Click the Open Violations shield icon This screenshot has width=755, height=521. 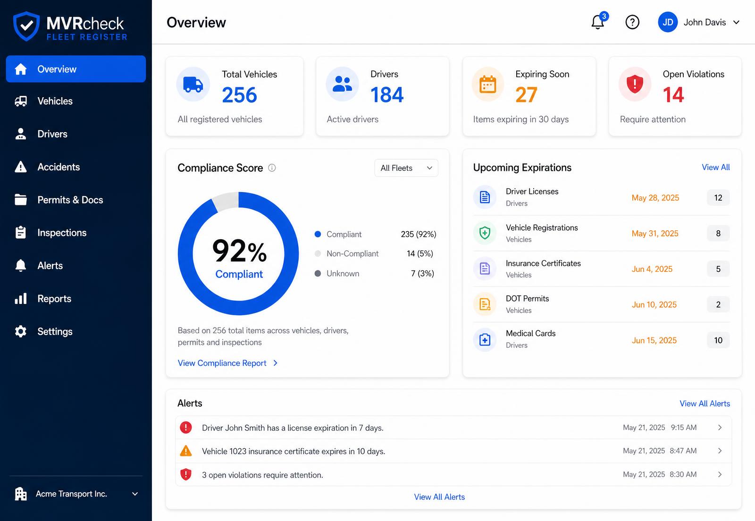point(635,84)
